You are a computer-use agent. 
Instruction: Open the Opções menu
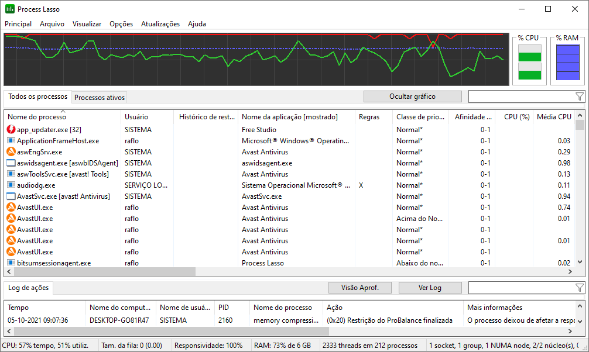121,23
